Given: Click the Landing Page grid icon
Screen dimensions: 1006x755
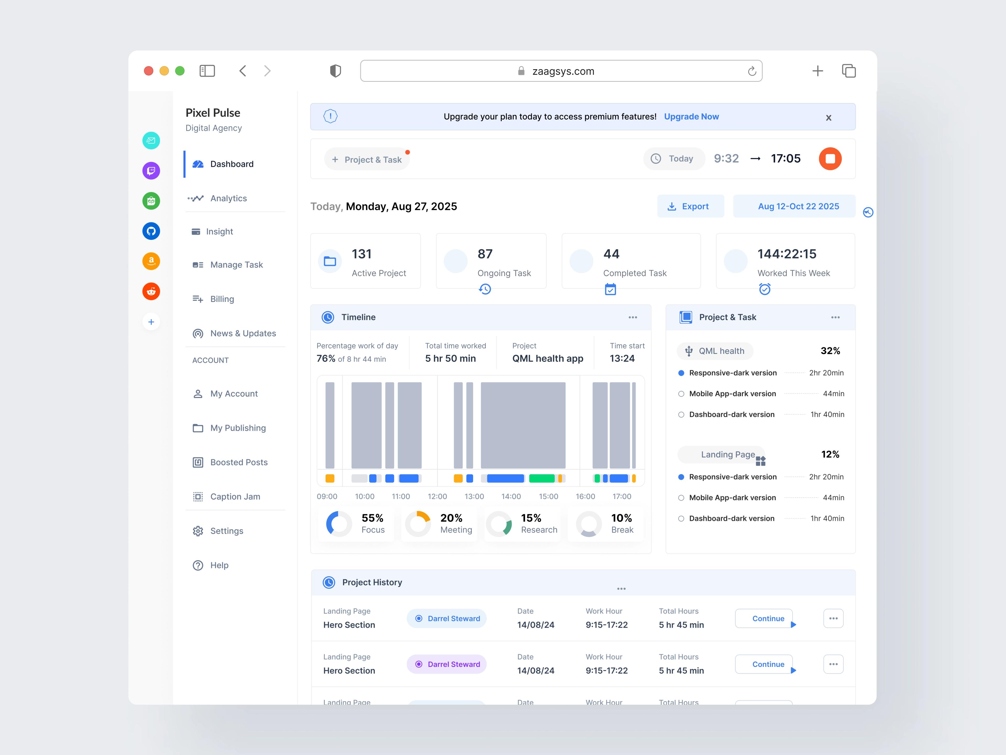Looking at the screenshot, I should (x=761, y=461).
